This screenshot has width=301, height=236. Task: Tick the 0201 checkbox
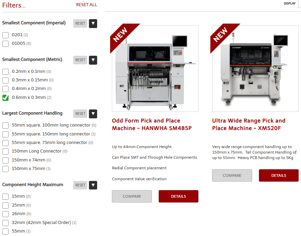[x=5, y=35]
